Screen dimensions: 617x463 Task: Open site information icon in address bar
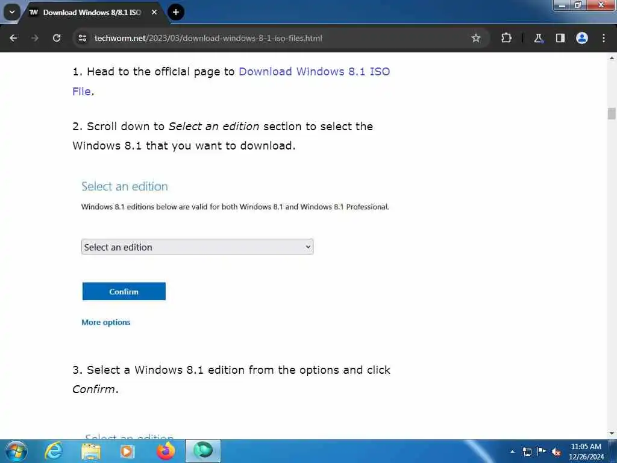tap(82, 38)
